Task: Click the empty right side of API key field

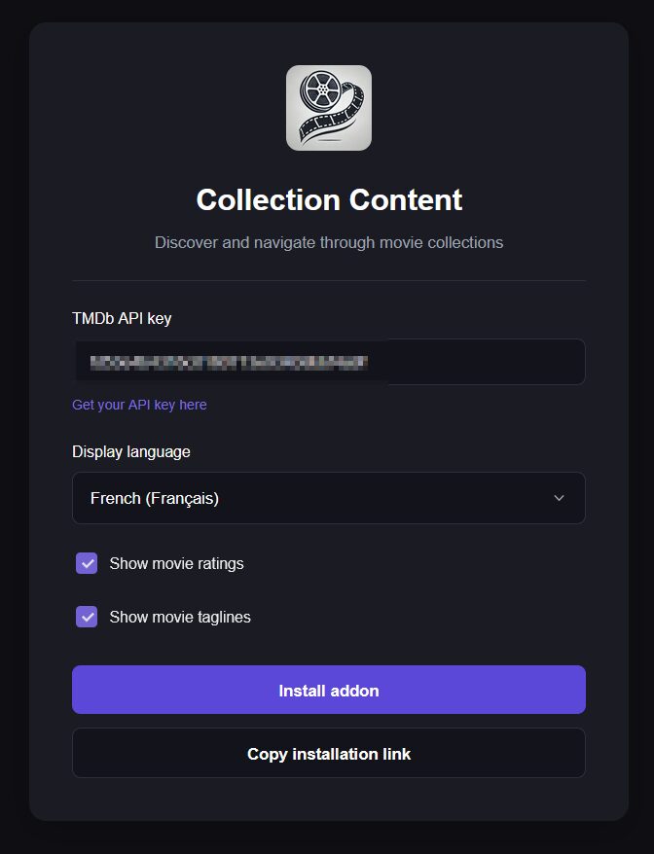Action: (x=487, y=362)
